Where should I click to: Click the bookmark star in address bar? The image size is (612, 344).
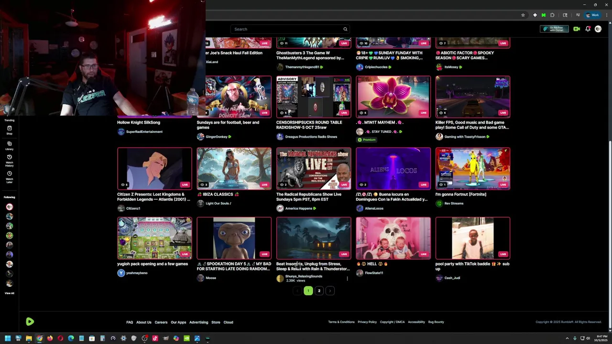[x=523, y=15]
